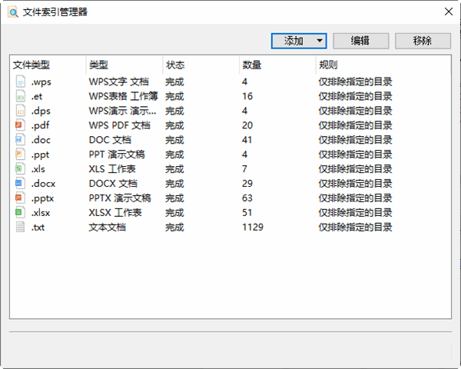Screen dimensions: 461x369
Task: Click 完成 status in the .wps row
Action: [x=174, y=81]
